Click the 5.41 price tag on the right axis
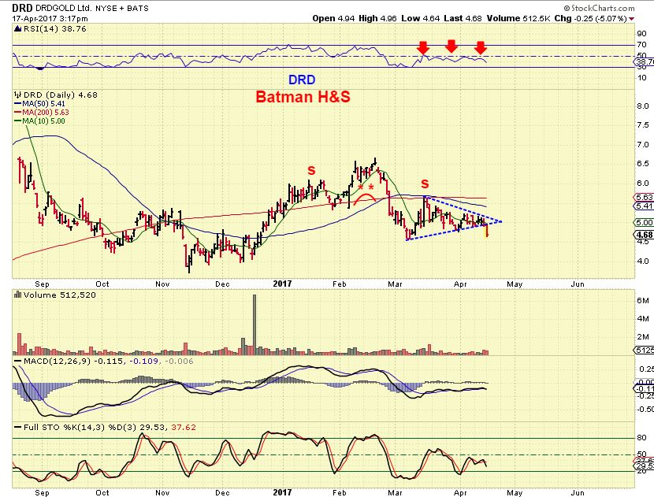Screen dimensions: 654x497 point(644,206)
